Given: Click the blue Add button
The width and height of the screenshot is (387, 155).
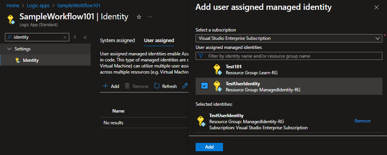Looking at the screenshot, I should coord(209,147).
